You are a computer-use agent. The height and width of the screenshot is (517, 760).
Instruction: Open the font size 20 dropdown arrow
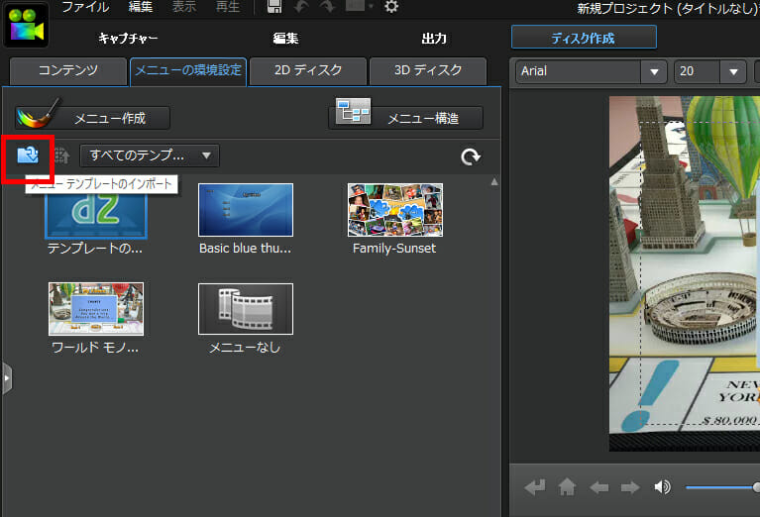733,71
